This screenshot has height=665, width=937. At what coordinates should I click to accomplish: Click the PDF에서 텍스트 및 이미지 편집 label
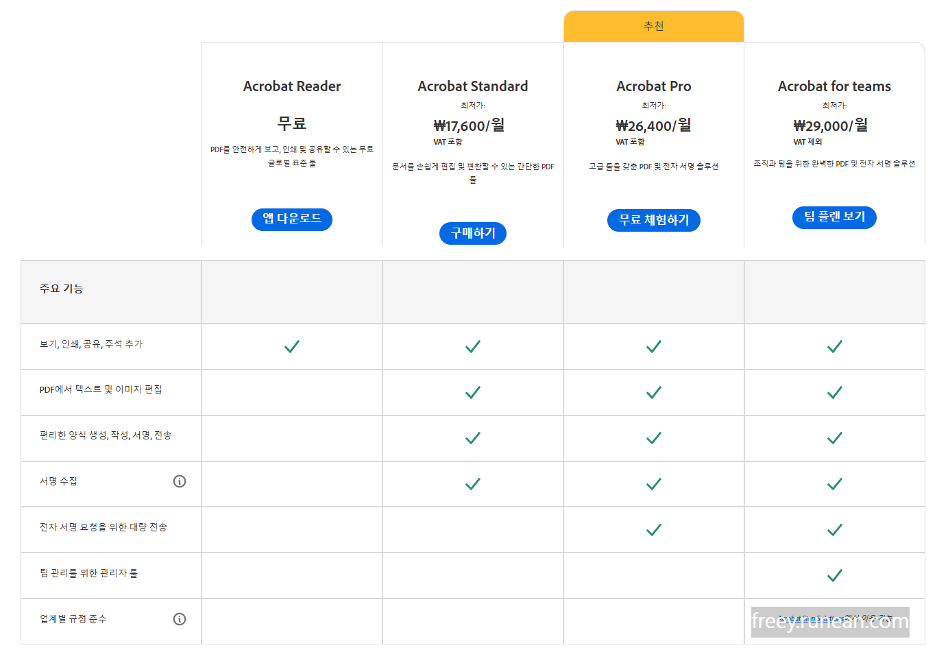click(x=101, y=389)
